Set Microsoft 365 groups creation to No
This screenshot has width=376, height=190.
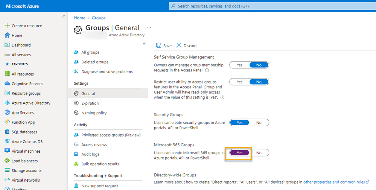tap(259, 153)
